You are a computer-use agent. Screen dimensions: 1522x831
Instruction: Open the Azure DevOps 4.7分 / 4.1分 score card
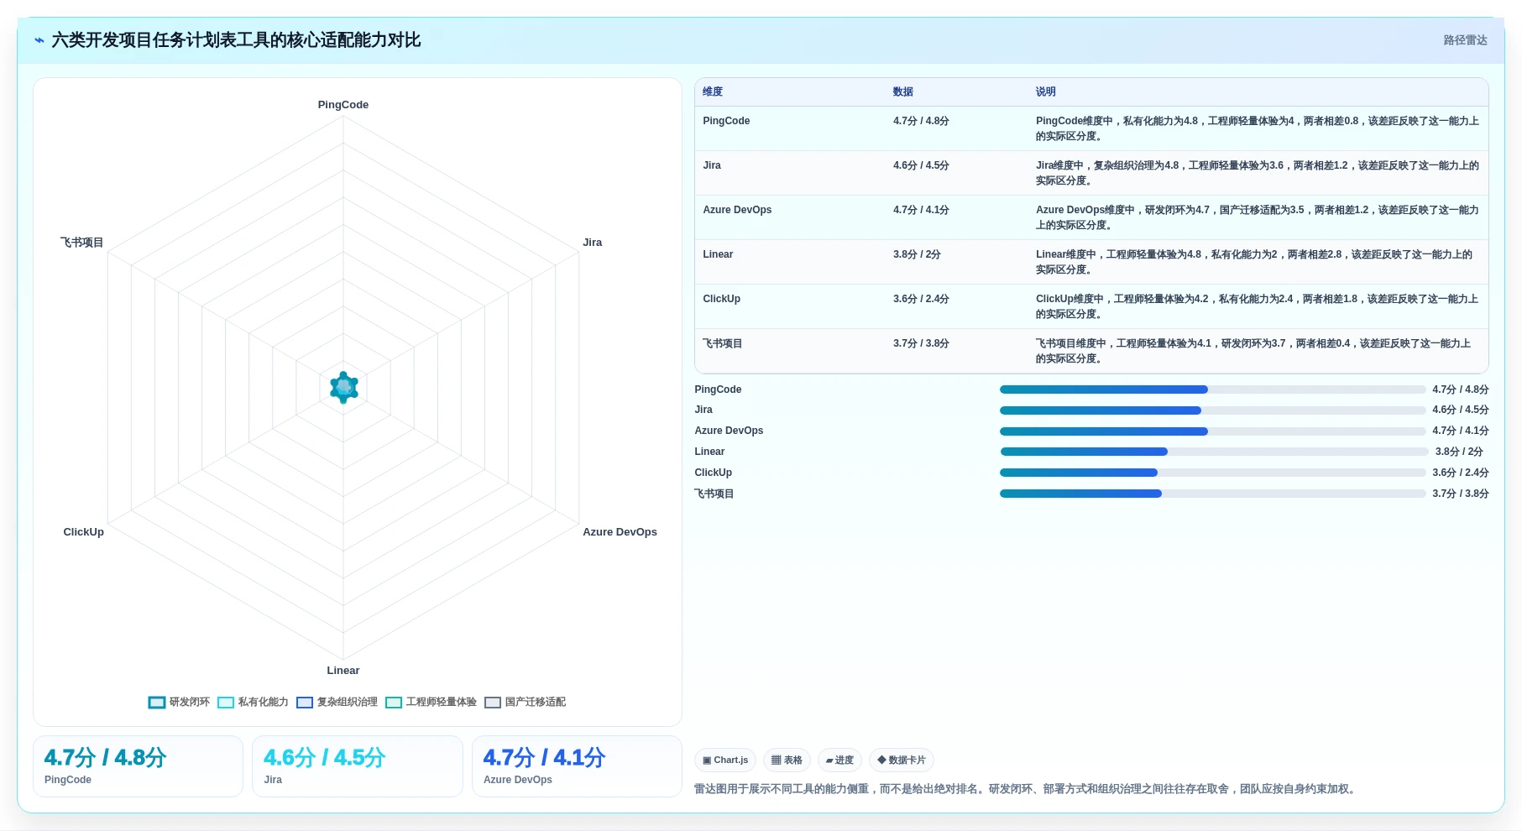577,766
